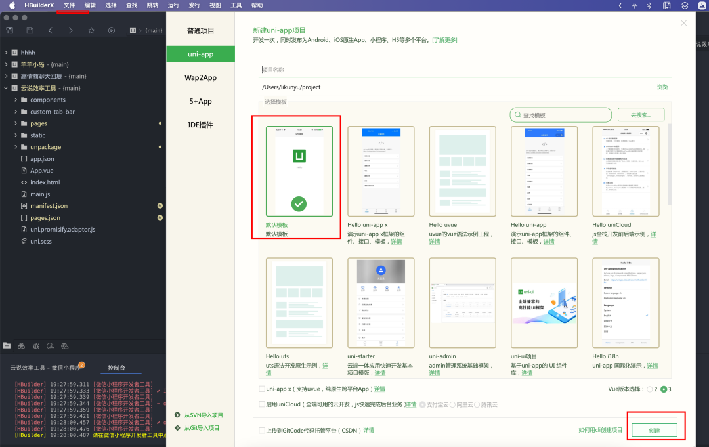Expand the pages folder
The height and width of the screenshot is (447, 709).
point(16,123)
